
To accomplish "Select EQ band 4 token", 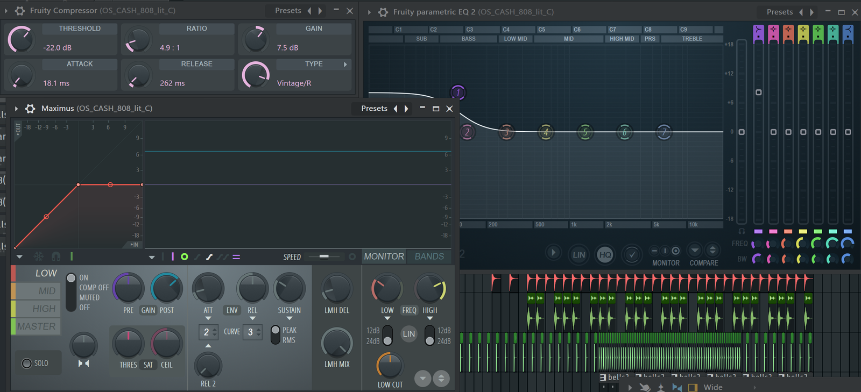I will [x=546, y=132].
